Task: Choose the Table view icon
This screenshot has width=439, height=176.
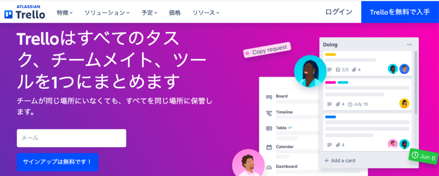Action: (x=269, y=128)
